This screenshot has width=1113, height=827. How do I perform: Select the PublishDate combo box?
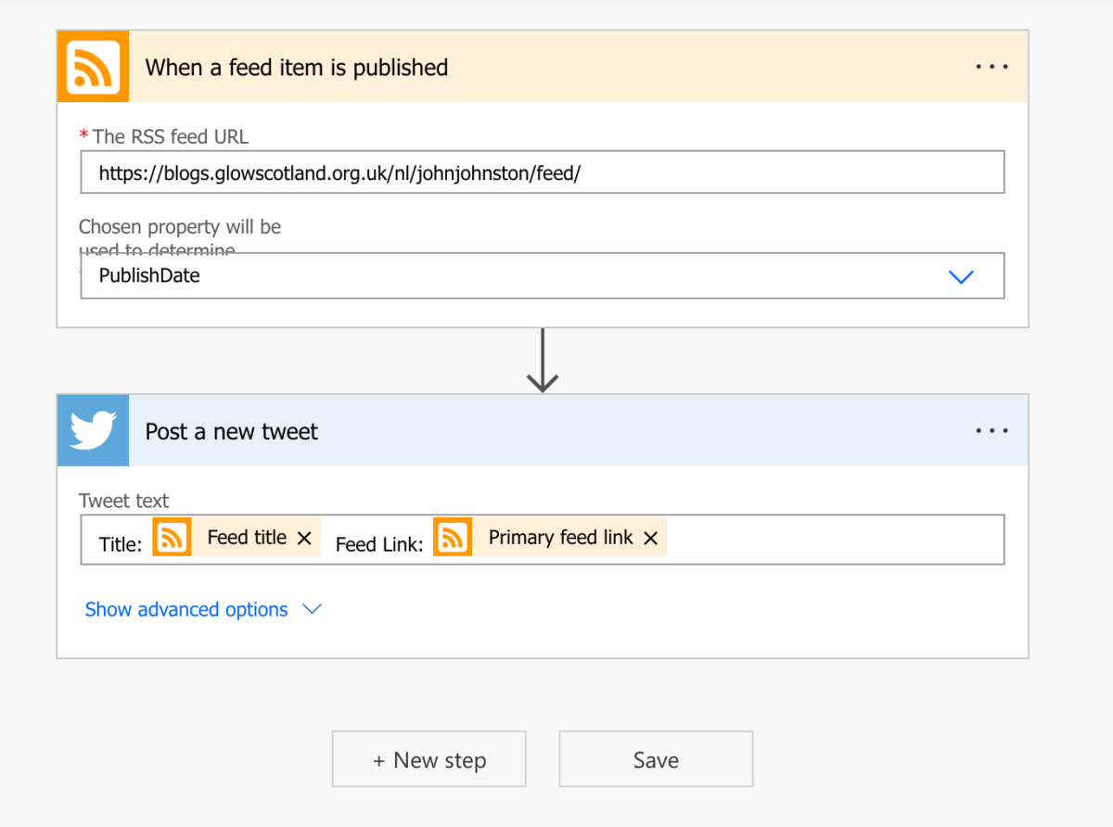(542, 275)
